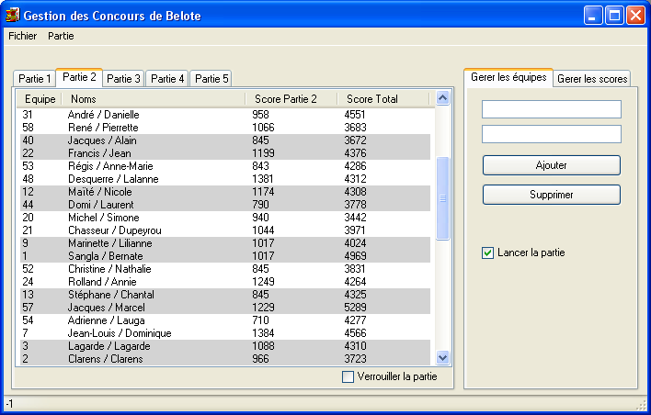Uncheck the Lancer la partie checkbox
The width and height of the screenshot is (651, 415).
click(x=488, y=252)
